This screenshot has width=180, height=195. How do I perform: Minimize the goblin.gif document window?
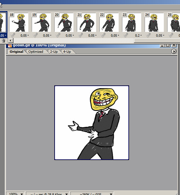click(x=162, y=45)
